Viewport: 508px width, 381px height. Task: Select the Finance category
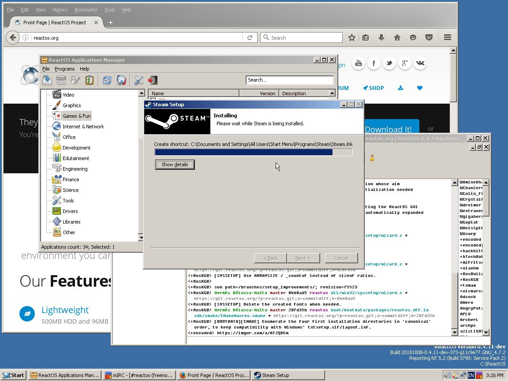click(x=71, y=179)
